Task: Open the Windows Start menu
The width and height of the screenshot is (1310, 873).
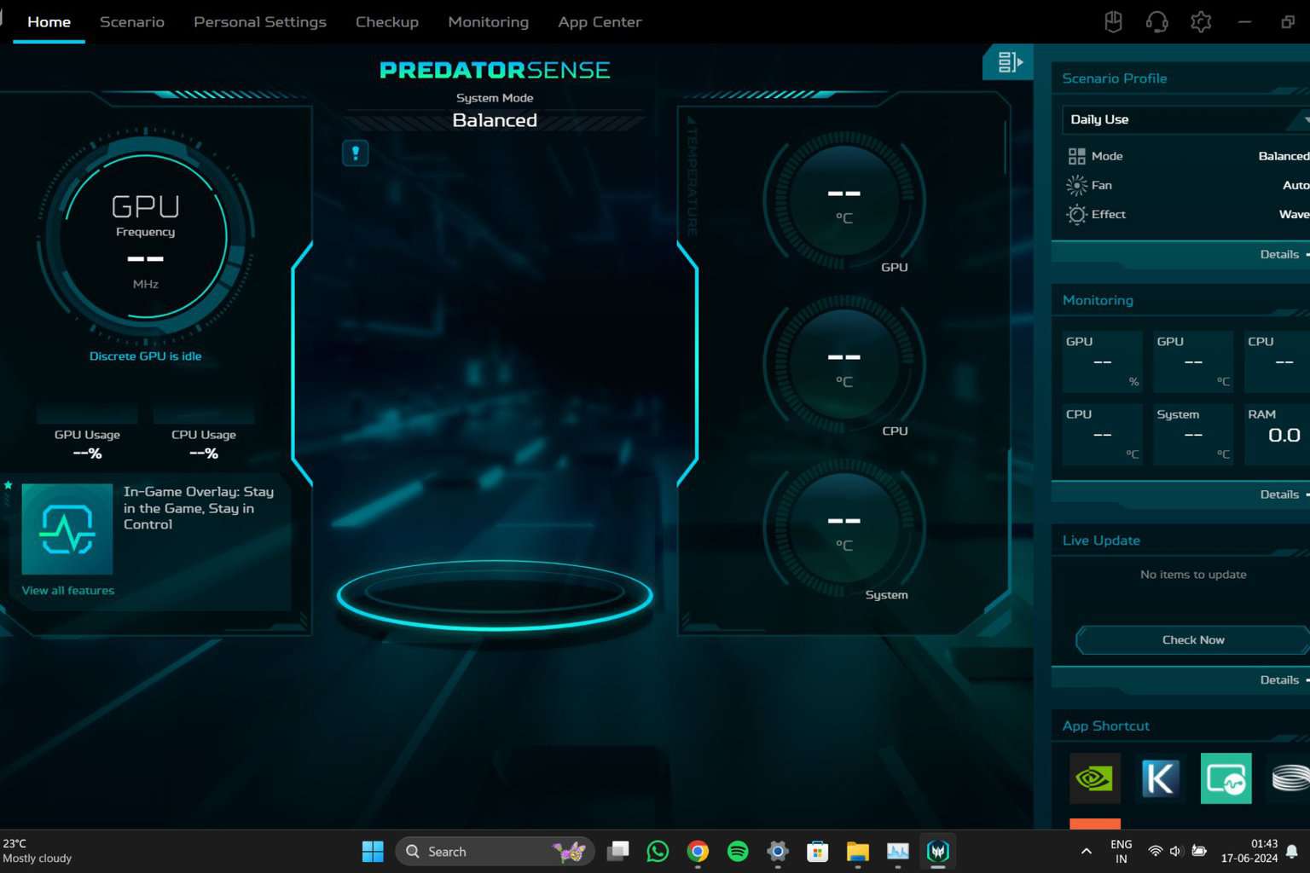Action: [x=373, y=851]
